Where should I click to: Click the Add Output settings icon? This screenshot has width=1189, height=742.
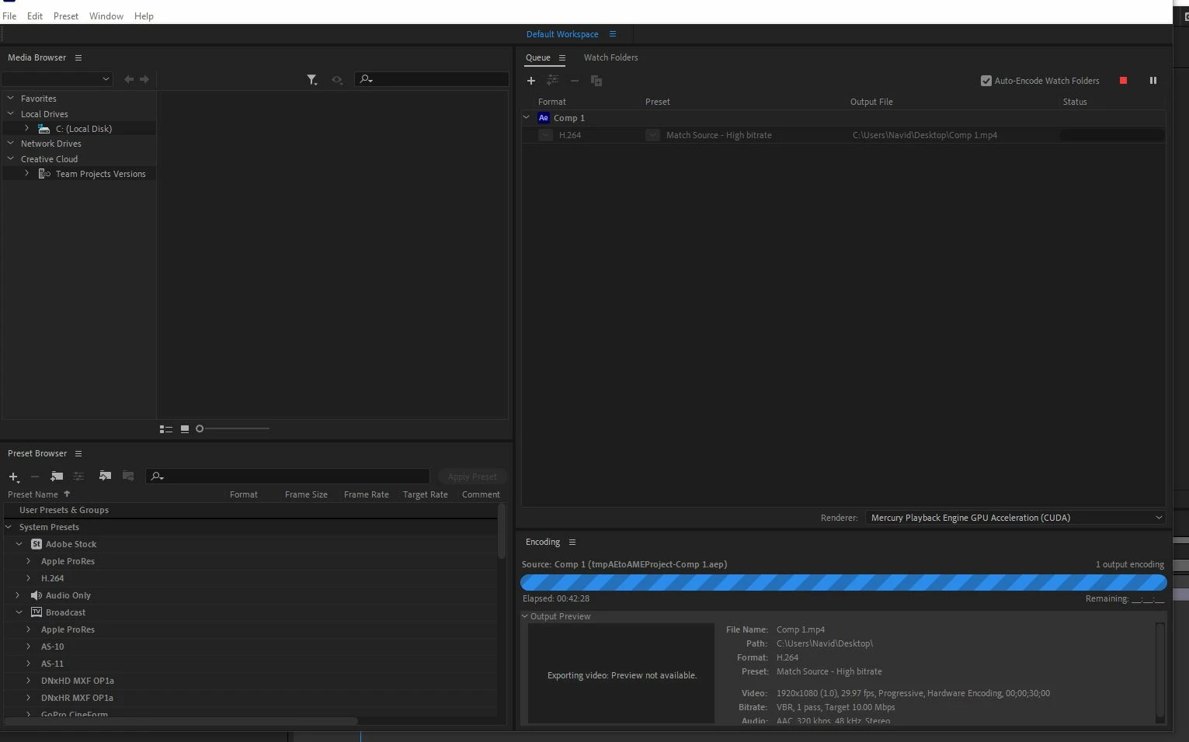point(553,81)
